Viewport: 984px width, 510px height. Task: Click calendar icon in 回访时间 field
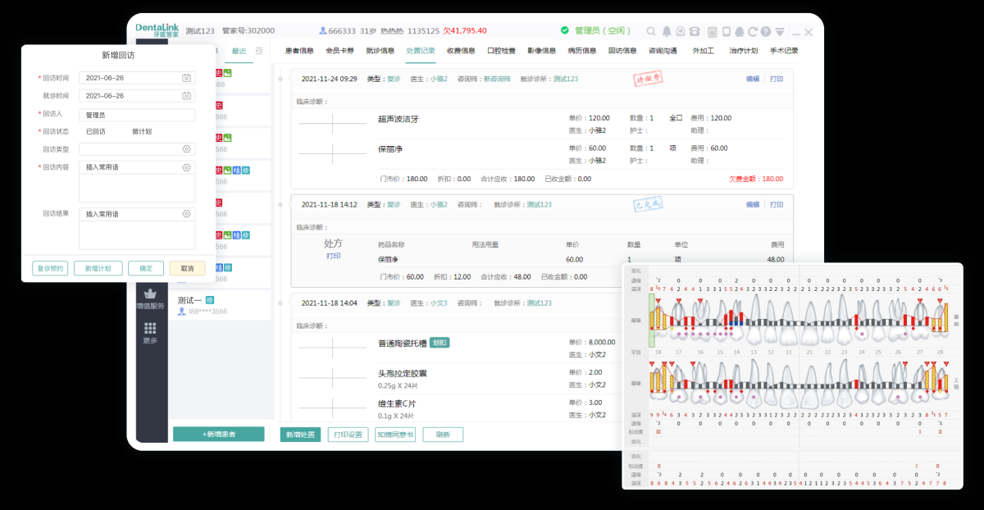pos(186,78)
